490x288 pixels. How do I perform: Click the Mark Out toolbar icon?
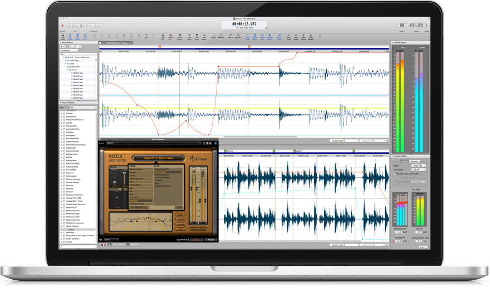(x=221, y=36)
